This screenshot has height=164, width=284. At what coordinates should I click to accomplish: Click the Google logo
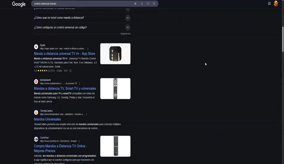pos(19,4)
